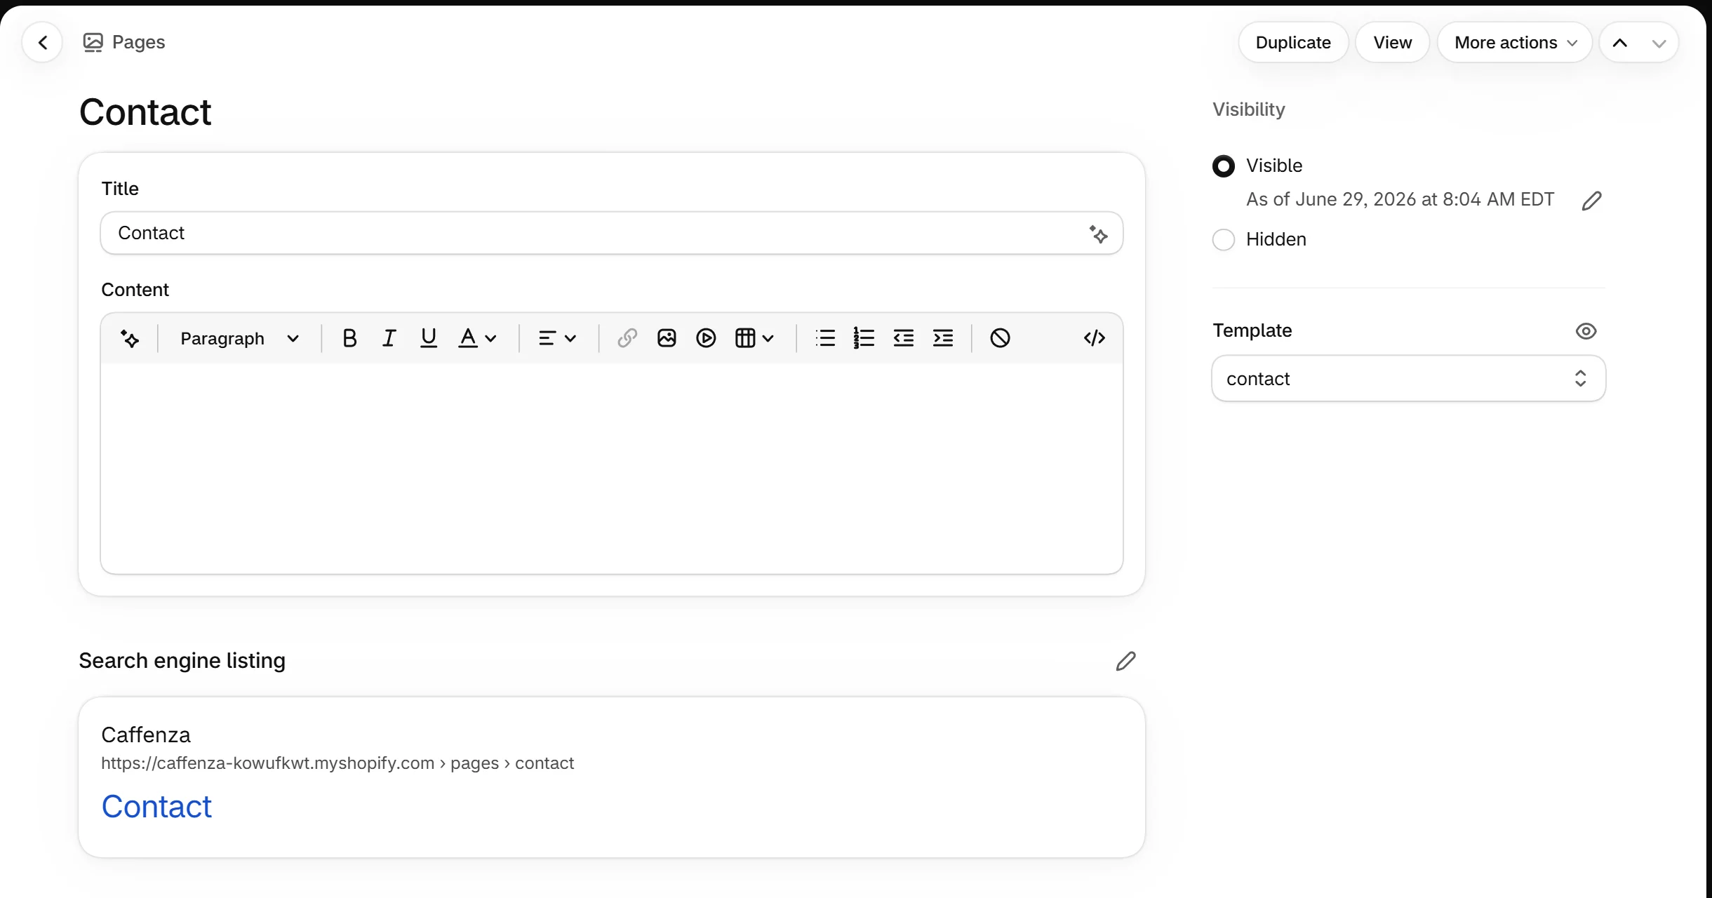Click the blue Contact listing title
The width and height of the screenshot is (1712, 898).
tap(156, 807)
